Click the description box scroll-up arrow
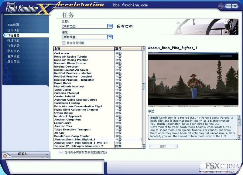Image resolution: width=243 pixels, height=175 pixels. [x=239, y=117]
